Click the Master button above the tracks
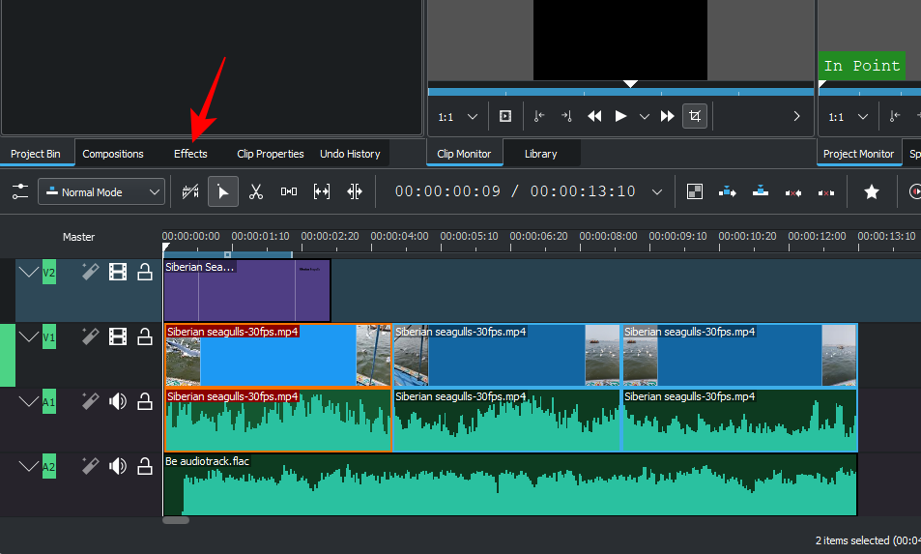Screen dimensions: 921x554 pyautogui.click(x=79, y=237)
